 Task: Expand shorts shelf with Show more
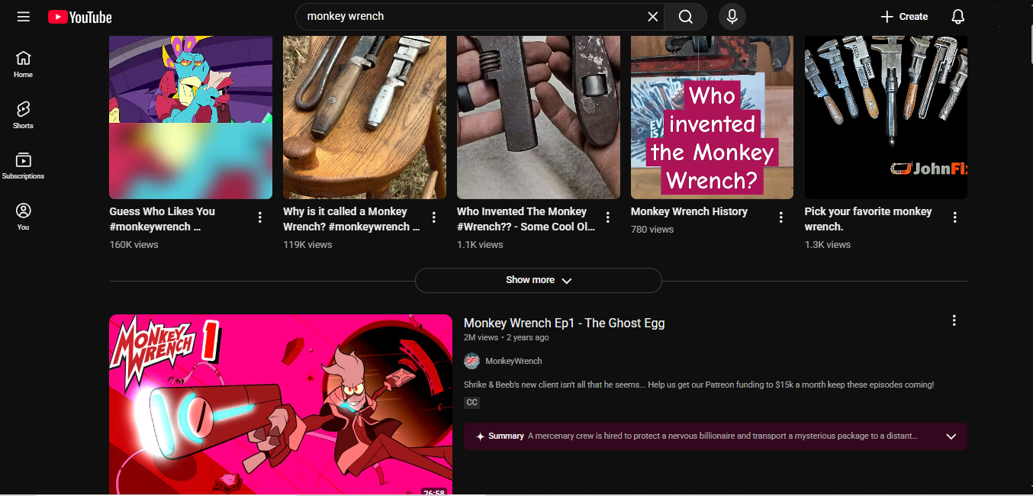pos(538,280)
